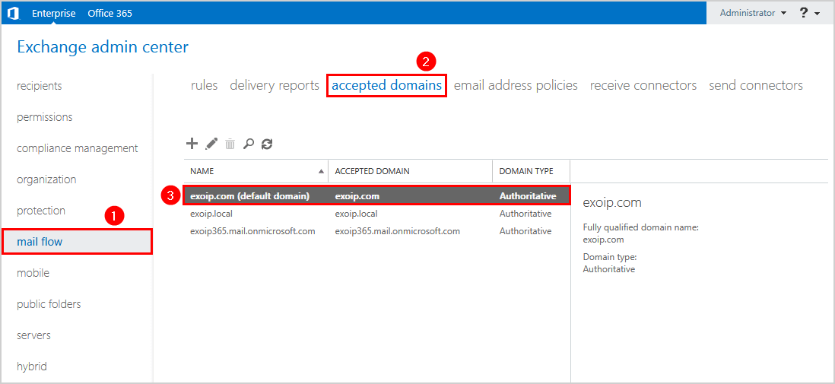Open protection section

click(41, 211)
